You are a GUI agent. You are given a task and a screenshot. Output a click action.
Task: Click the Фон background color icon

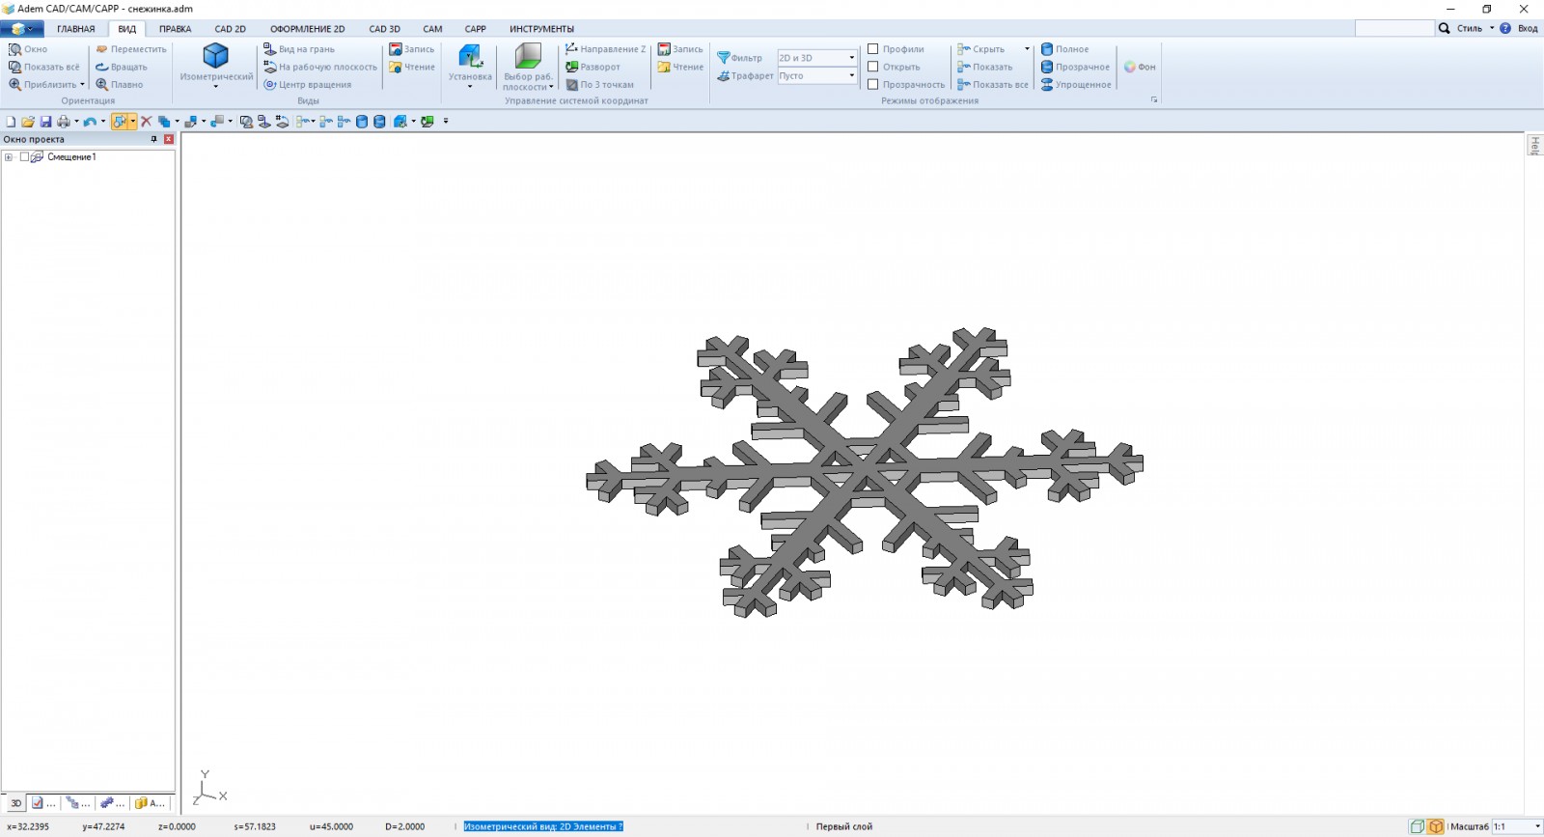[1130, 68]
